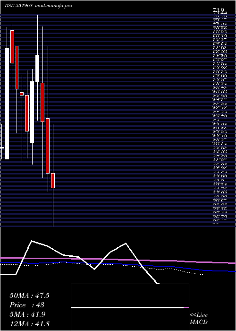Click the 73.9 top price label
The image size is (236, 331).
[219, 10]
